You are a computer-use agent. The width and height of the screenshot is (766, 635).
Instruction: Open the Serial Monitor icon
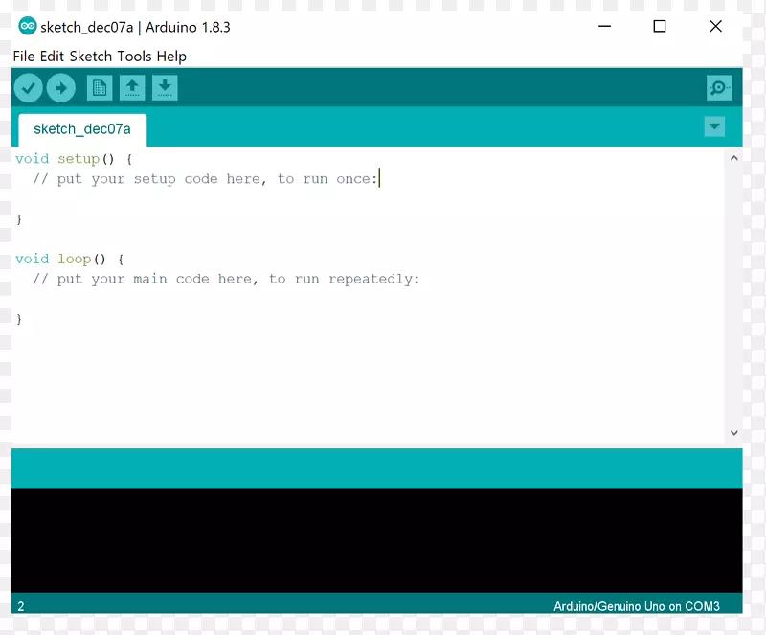click(x=718, y=87)
